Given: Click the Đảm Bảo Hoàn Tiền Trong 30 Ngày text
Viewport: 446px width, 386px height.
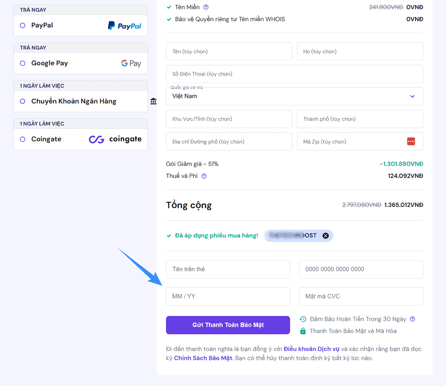Looking at the screenshot, I should coord(358,319).
